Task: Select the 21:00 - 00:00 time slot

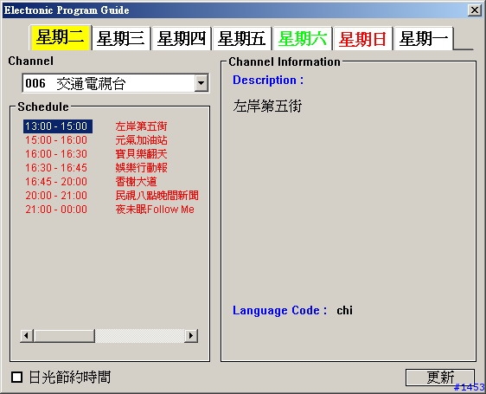Action: pos(56,210)
